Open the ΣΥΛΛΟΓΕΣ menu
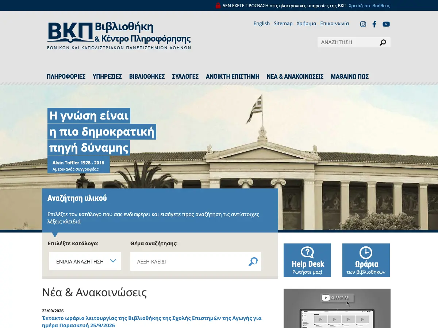The image size is (438, 328). (x=185, y=77)
